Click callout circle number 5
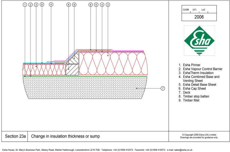Screen dimensions: 230x152 [96, 5]
